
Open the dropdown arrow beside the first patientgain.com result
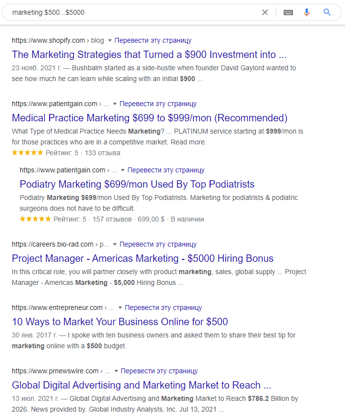115,104
